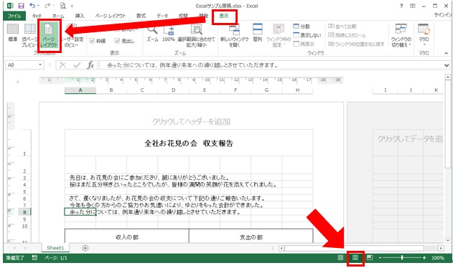Open the Name Box dropdown arrow

[40, 65]
